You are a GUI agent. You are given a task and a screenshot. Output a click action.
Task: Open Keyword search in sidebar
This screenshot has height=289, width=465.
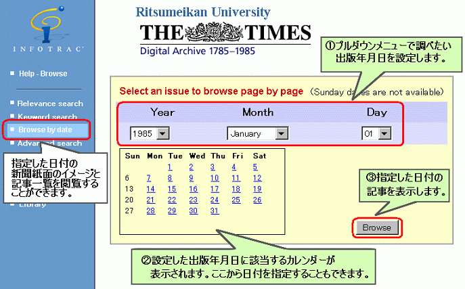47,116
